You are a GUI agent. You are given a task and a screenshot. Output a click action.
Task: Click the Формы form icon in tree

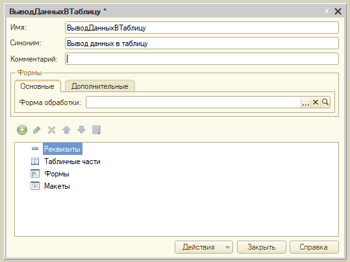35,173
